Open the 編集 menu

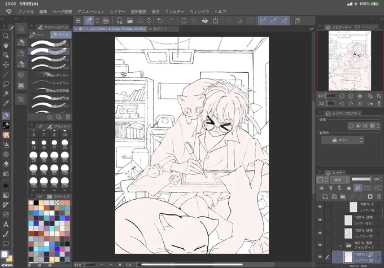(x=43, y=11)
